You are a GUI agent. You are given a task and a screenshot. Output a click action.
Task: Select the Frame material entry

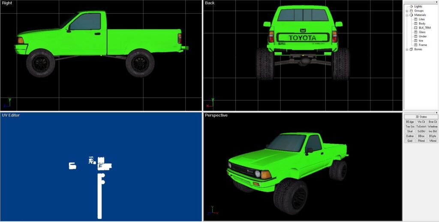coord(423,45)
